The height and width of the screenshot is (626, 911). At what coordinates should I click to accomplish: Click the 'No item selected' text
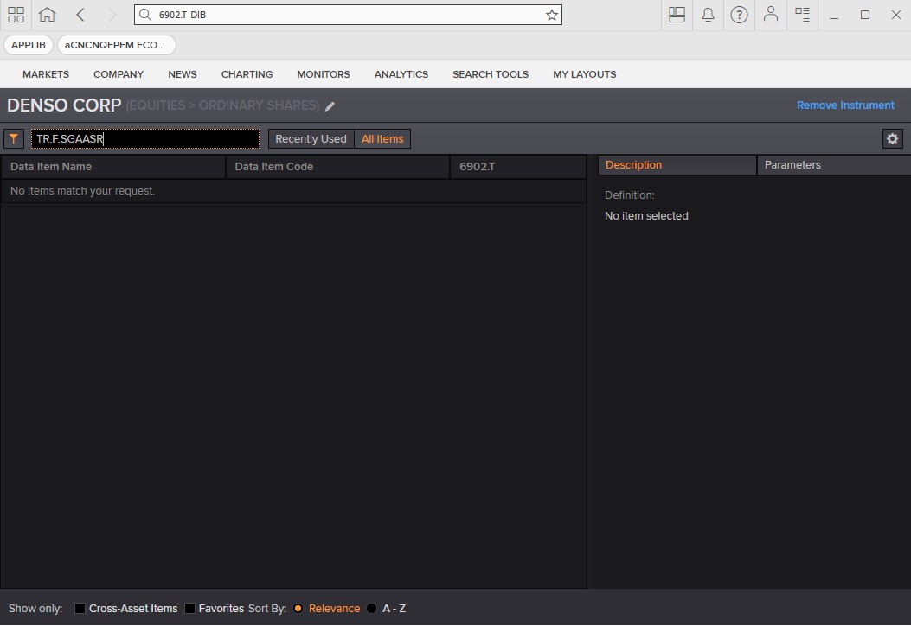coord(646,216)
